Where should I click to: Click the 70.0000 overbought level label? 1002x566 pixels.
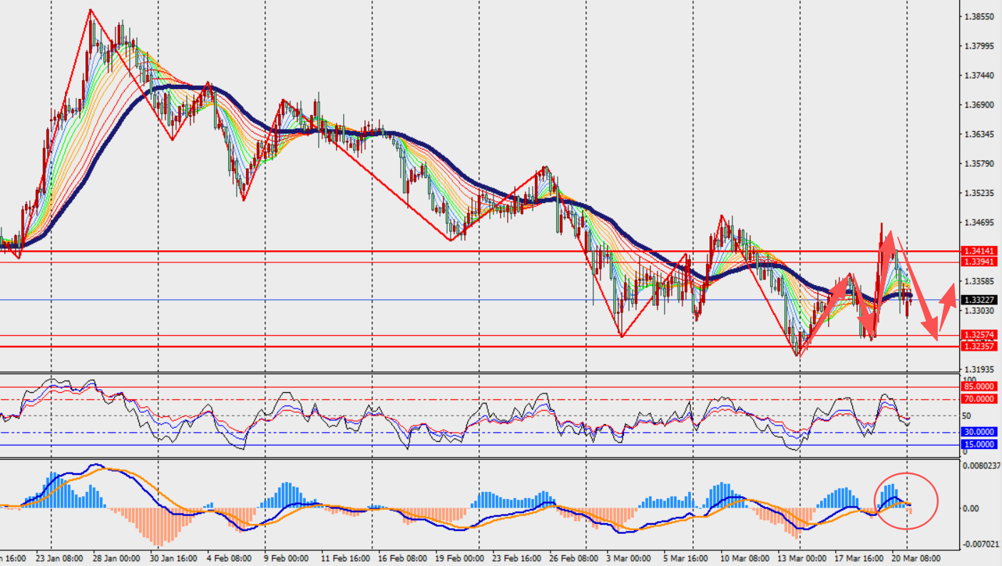[x=978, y=399]
